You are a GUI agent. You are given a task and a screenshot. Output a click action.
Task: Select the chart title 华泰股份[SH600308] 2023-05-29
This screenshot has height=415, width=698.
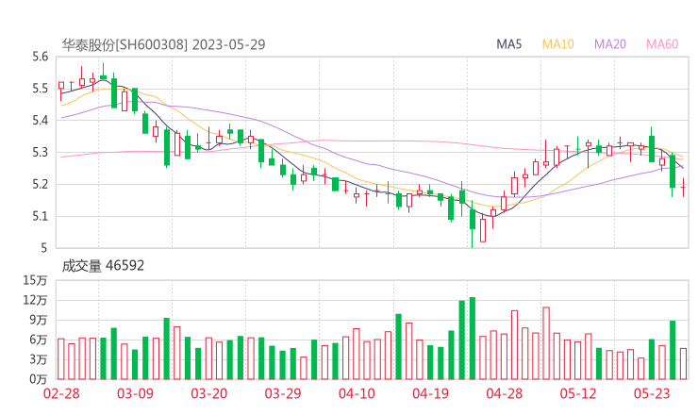163,44
